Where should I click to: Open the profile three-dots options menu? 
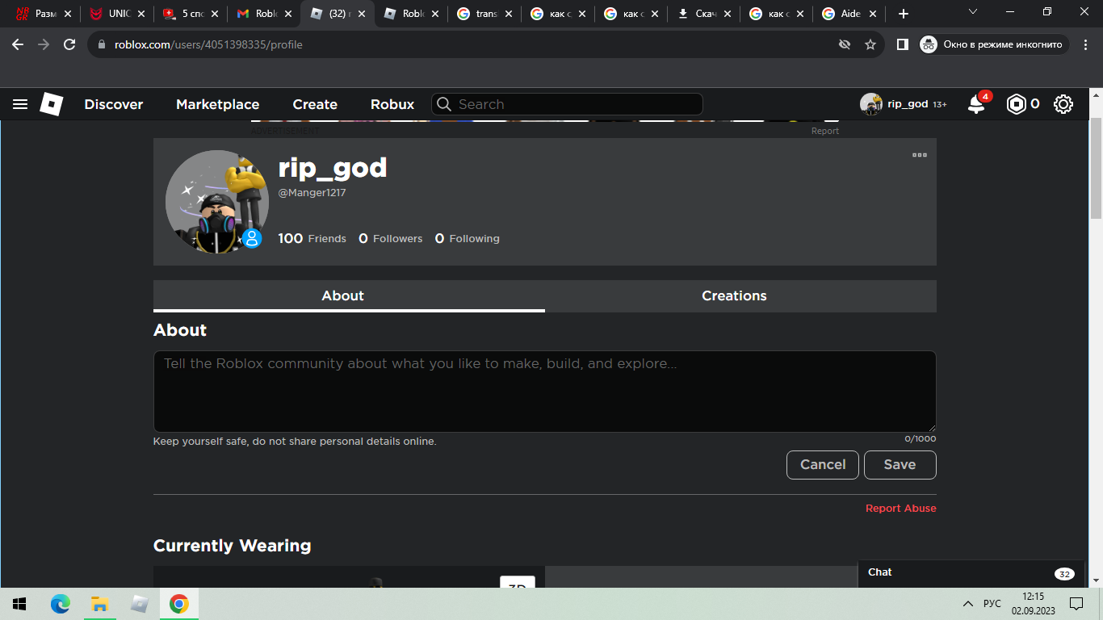pyautogui.click(x=919, y=155)
